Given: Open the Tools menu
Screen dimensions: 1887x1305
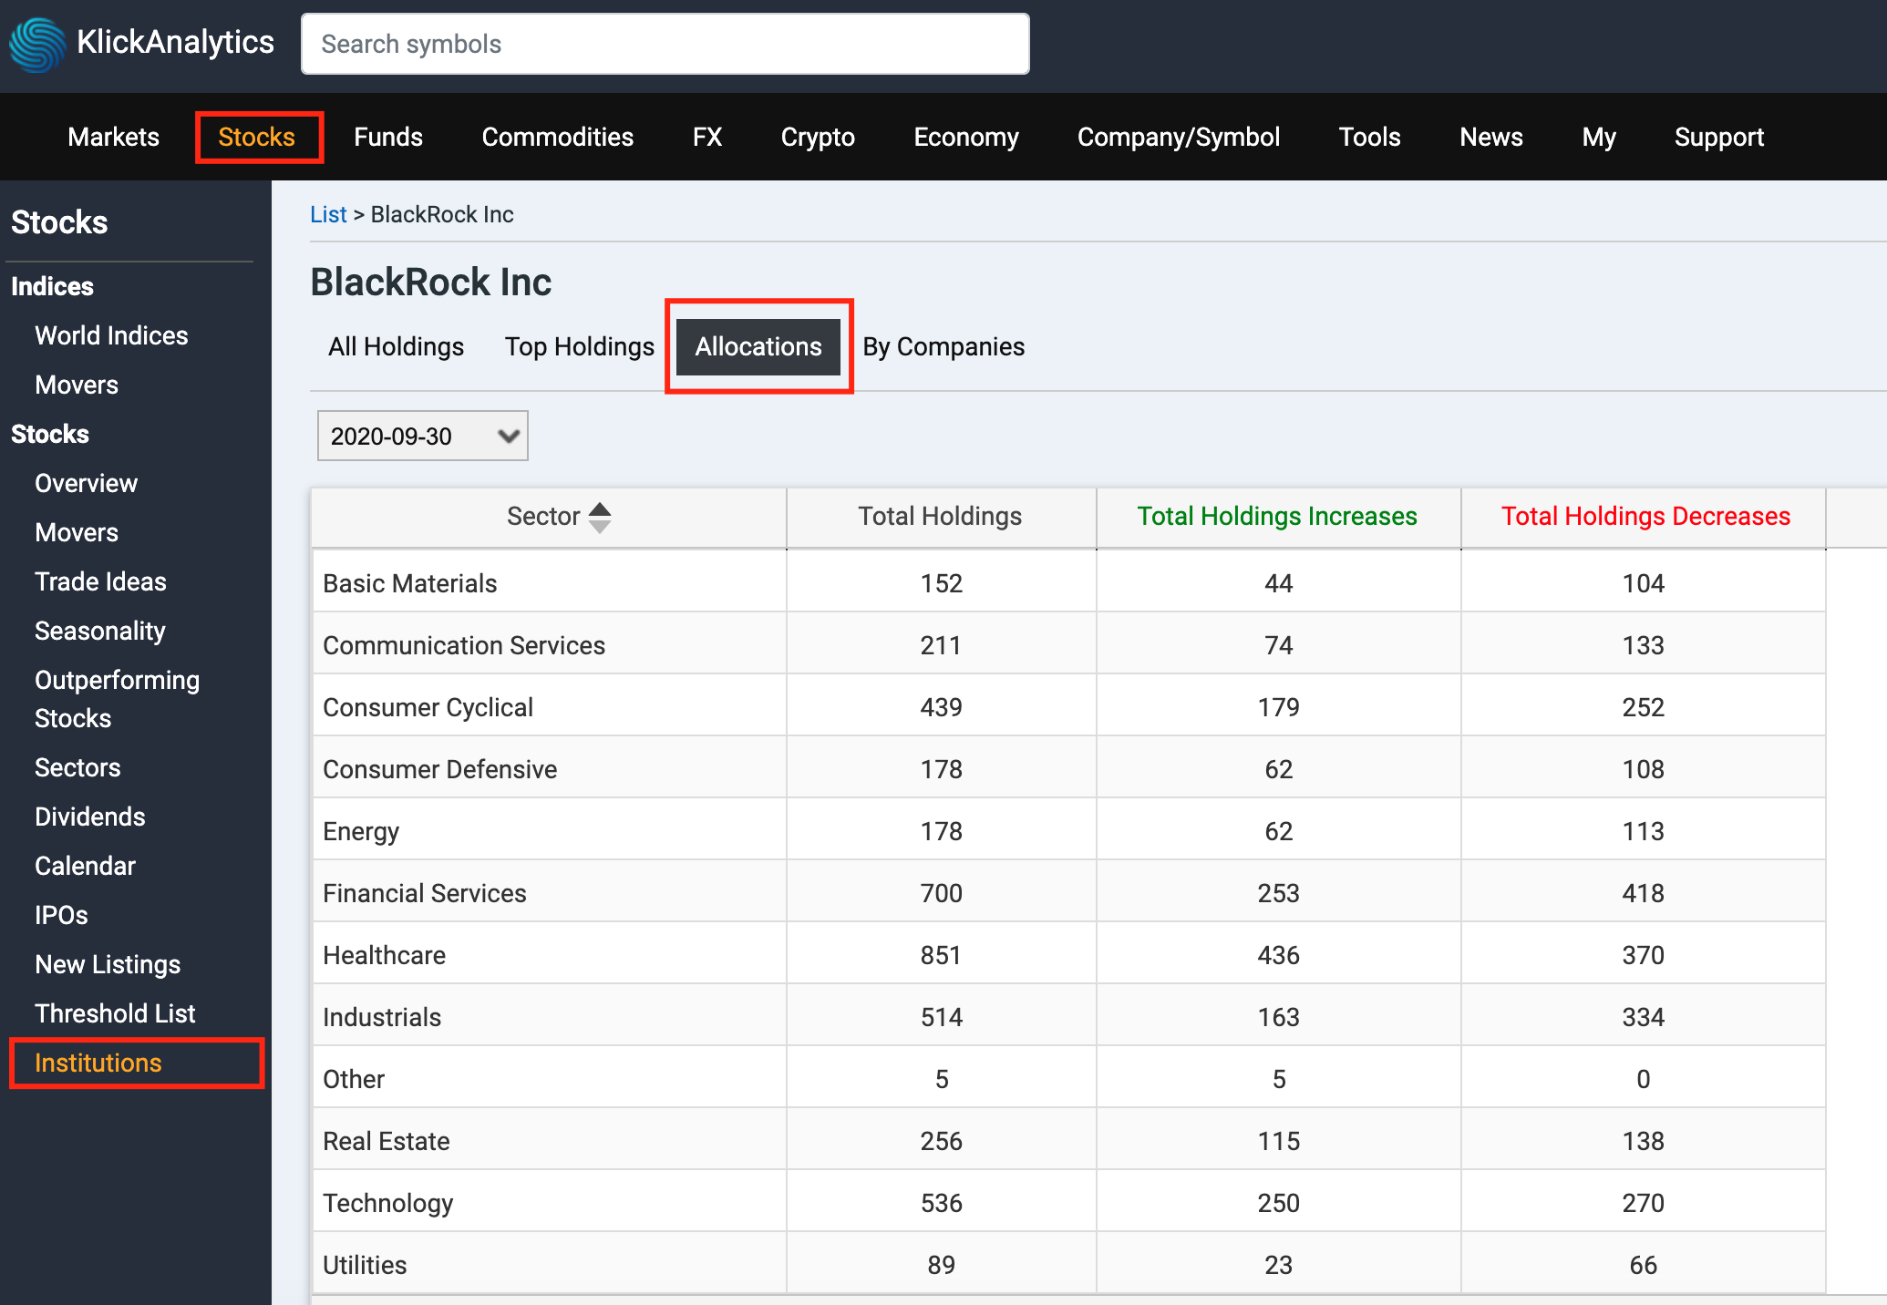Looking at the screenshot, I should pos(1369,137).
